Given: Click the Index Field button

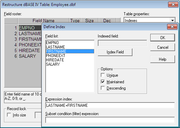Looking at the screenshot, I should 115,52.
